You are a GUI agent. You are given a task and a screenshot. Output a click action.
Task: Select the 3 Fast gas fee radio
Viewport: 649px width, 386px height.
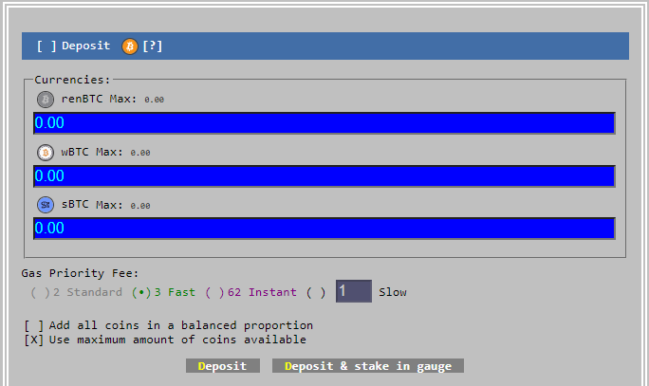(x=141, y=292)
